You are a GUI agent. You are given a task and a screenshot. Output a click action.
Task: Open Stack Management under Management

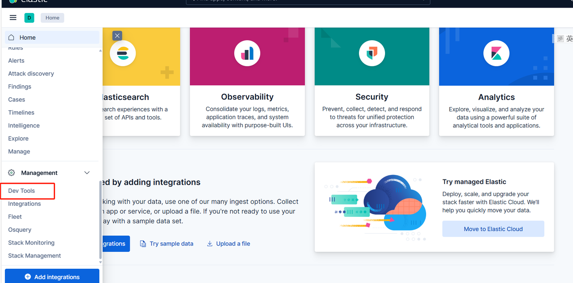(34, 255)
